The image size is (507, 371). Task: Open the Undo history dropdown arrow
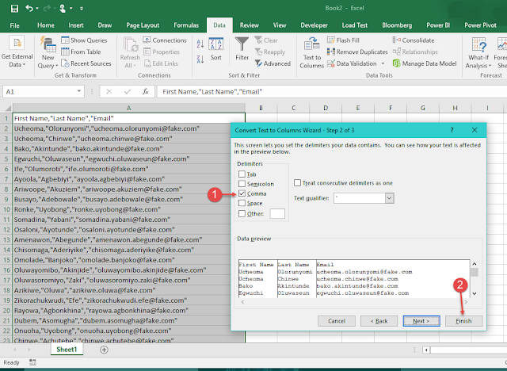[x=37, y=9]
